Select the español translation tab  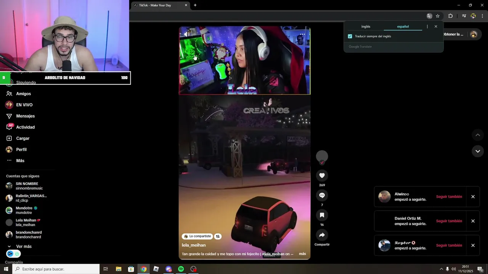click(x=403, y=27)
